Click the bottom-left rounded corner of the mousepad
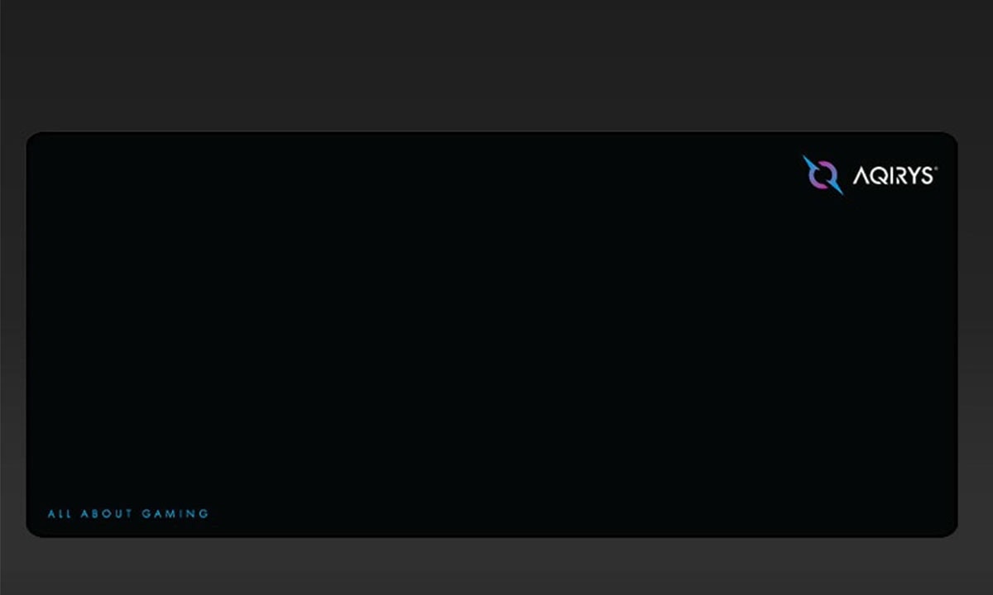Viewport: 993px width, 595px height. [x=33, y=530]
